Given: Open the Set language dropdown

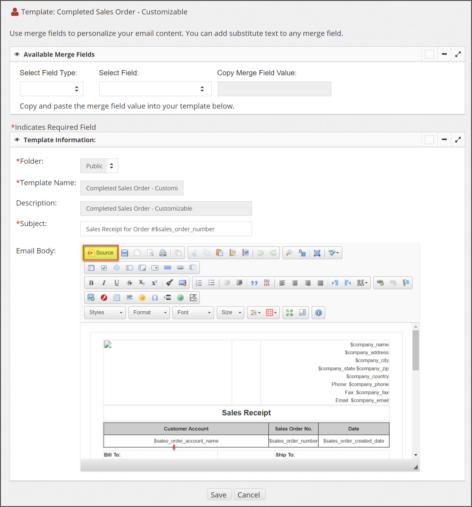Looking at the screenshot, I should coord(362,283).
